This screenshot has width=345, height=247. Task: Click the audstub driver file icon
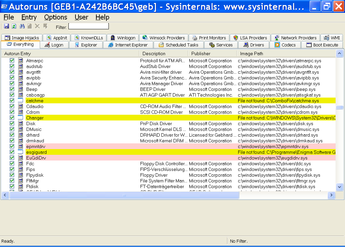click(21, 66)
